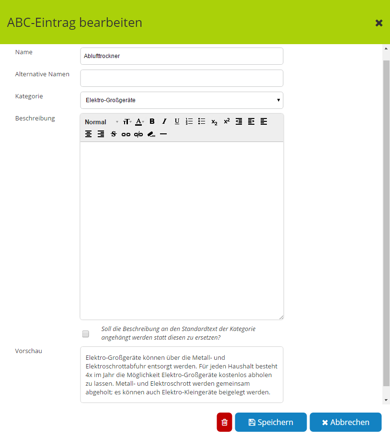Click the 'Soll die Beschreibung' question text
This screenshot has height=438, width=390.
[x=179, y=333]
